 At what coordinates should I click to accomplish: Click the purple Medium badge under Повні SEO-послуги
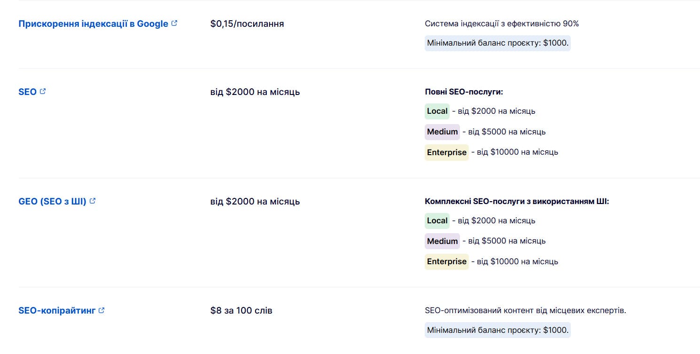coord(442,132)
